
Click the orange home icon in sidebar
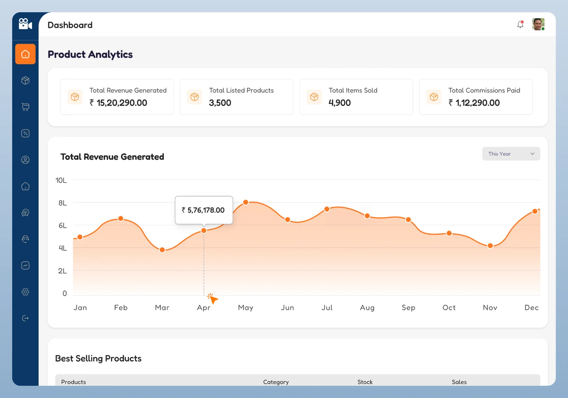point(25,54)
